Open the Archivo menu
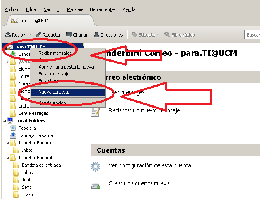 (12, 9)
